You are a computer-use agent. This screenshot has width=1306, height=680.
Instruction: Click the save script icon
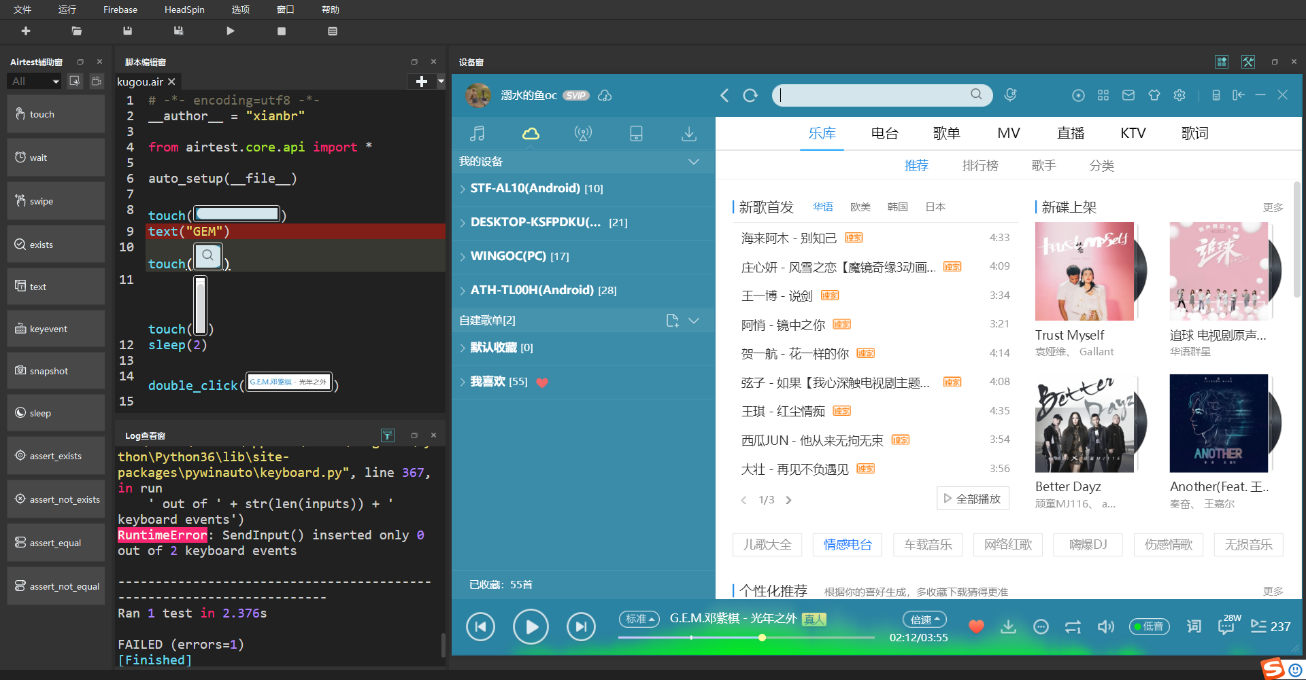click(x=127, y=31)
